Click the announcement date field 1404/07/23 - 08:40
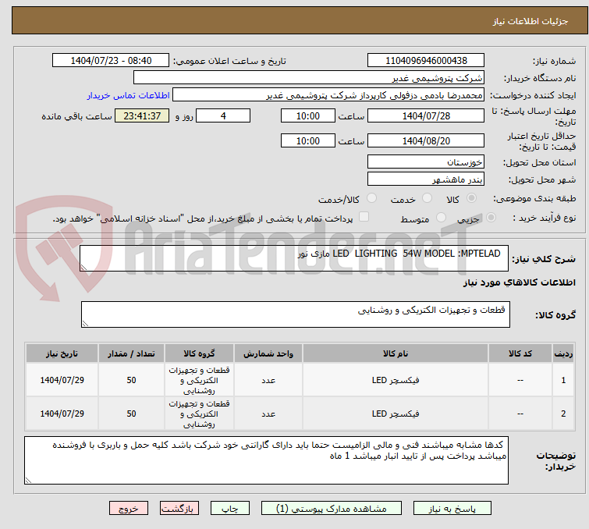 pos(111,61)
